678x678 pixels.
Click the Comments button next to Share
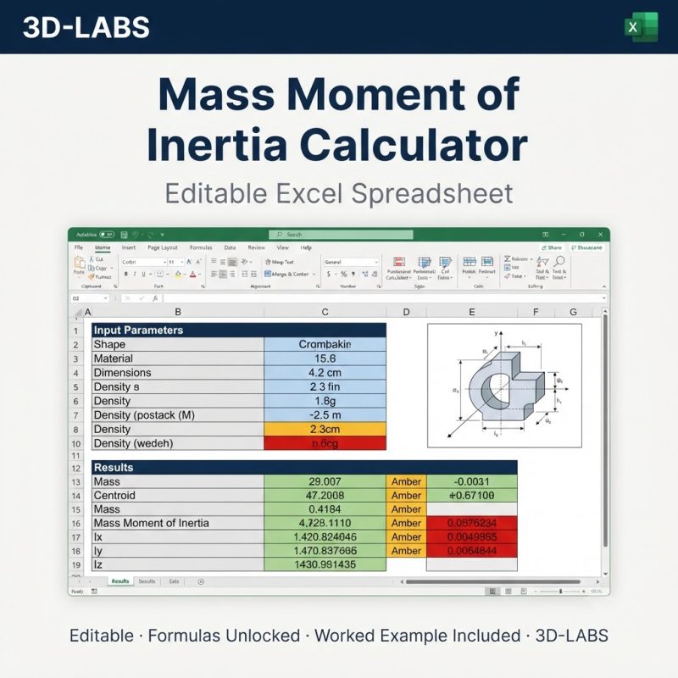pos(586,247)
